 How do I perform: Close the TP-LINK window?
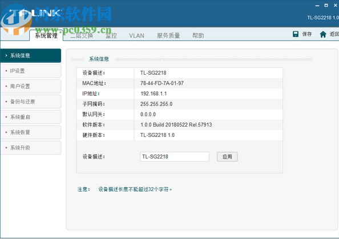coord(336,5)
